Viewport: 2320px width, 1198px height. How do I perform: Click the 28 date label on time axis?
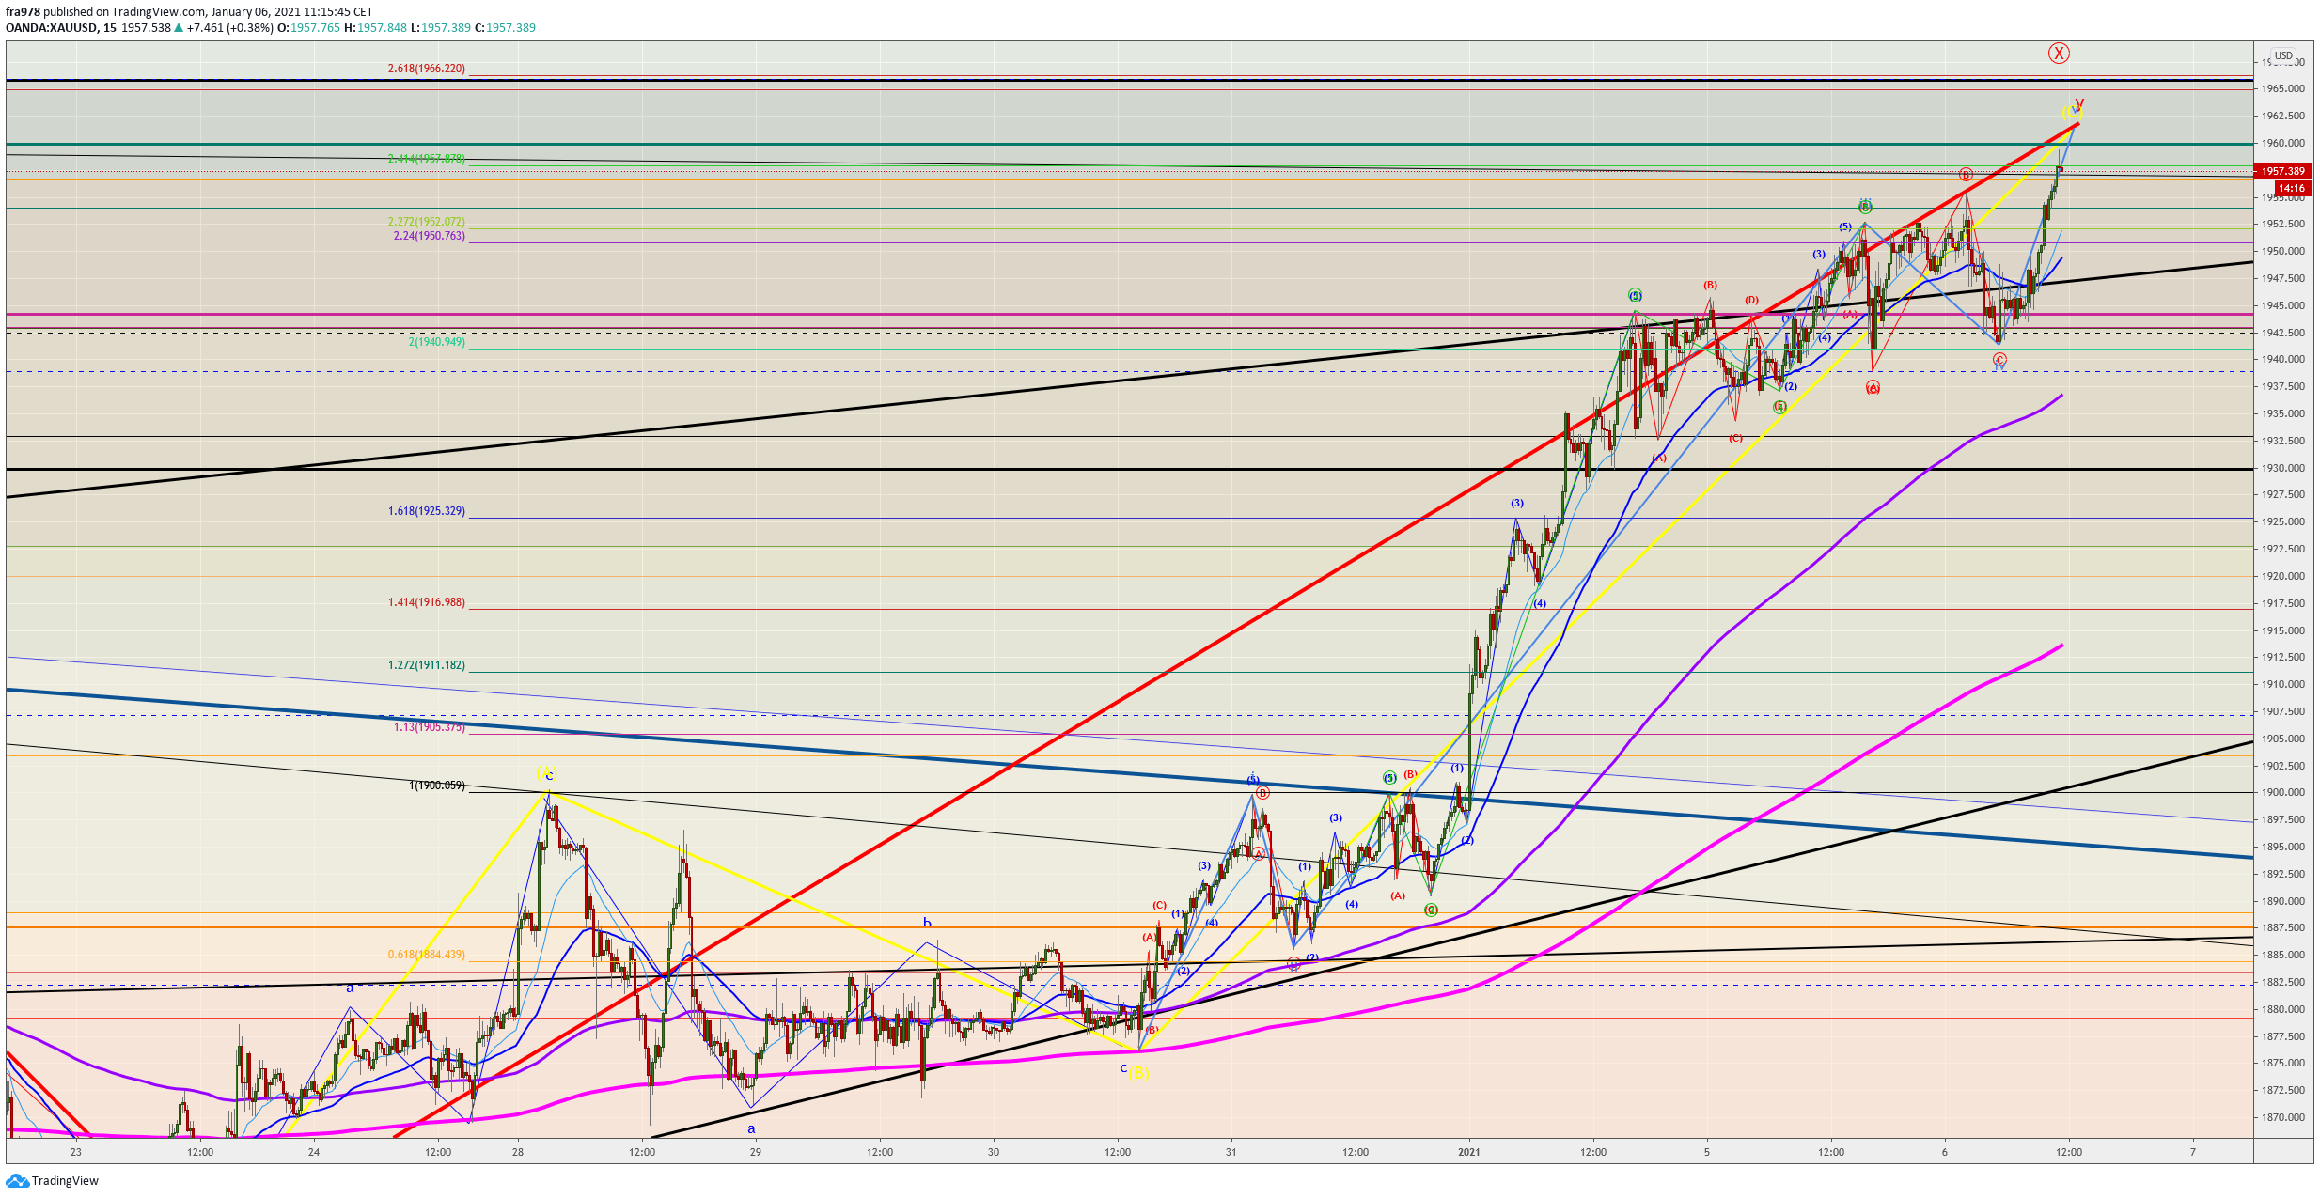click(518, 1152)
